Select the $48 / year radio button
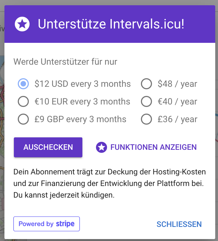Viewport: 218px width, 241px height. click(x=146, y=84)
